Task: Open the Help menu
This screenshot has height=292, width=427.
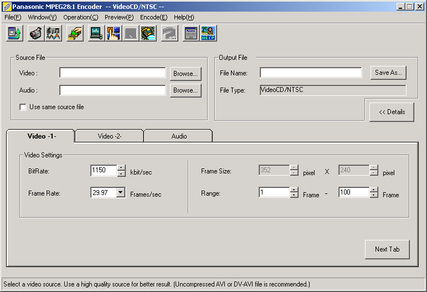Action: coord(184,17)
